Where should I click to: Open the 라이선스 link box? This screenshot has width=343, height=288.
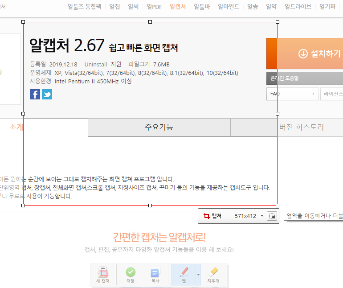click(331, 94)
